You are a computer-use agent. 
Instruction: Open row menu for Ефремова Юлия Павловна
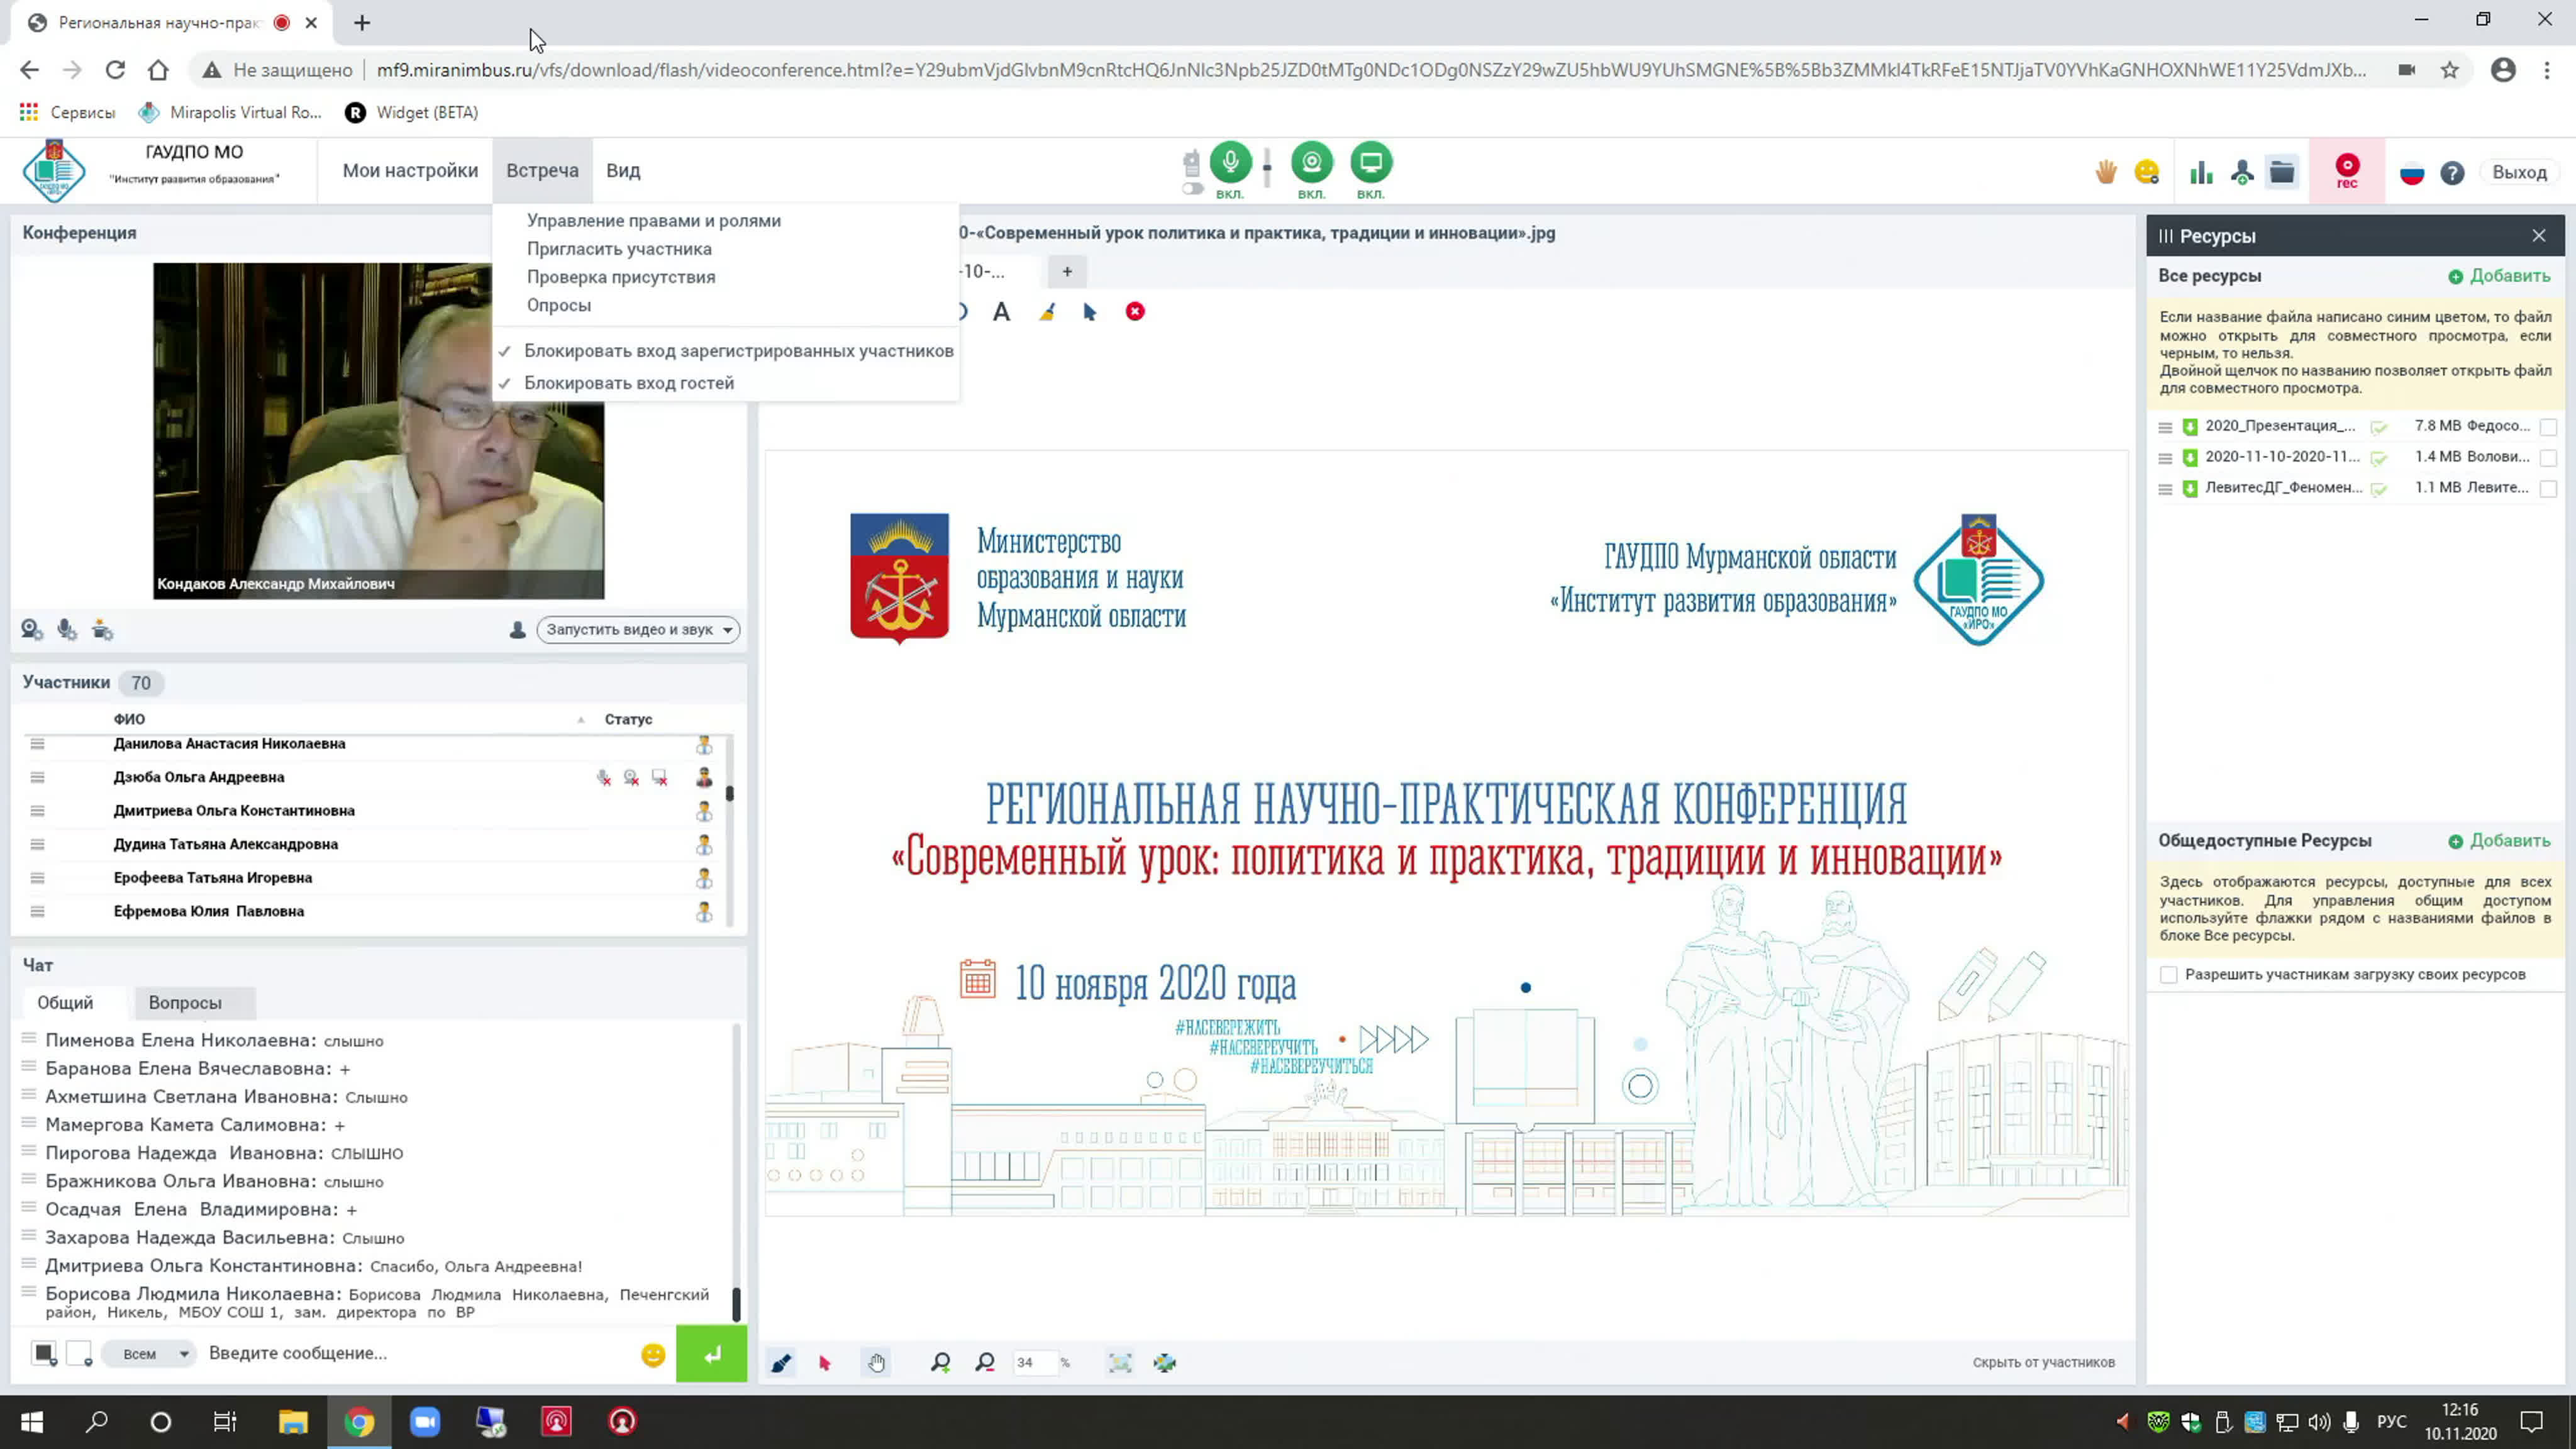coord(37,911)
